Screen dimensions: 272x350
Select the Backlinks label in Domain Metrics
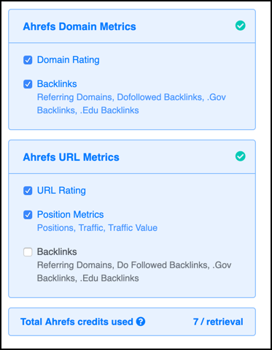pyautogui.click(x=57, y=84)
